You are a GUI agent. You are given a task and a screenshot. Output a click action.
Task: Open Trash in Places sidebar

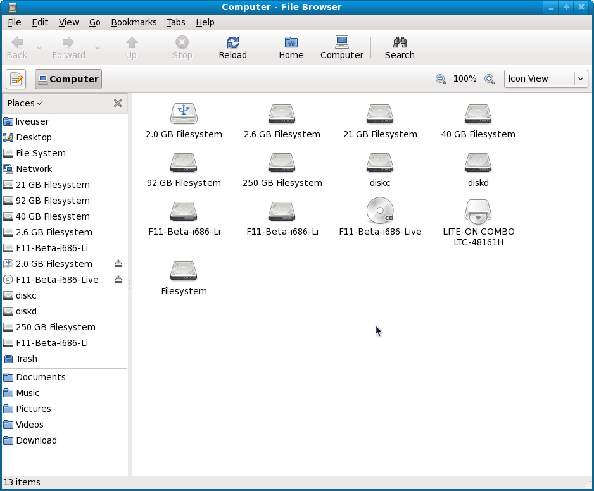click(65, 359)
